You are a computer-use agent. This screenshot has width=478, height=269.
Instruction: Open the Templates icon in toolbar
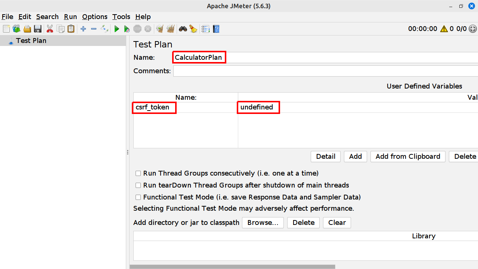[x=16, y=29]
